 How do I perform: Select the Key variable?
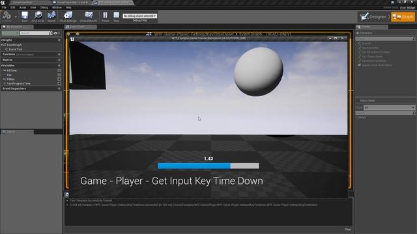click(9, 75)
